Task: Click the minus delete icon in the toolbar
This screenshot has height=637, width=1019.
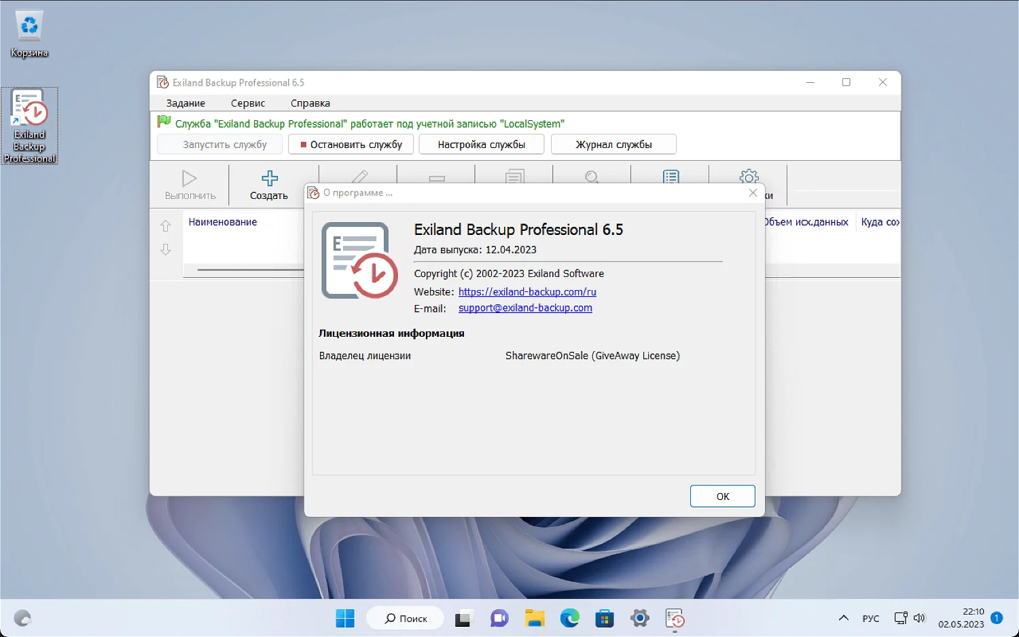Action: click(x=437, y=179)
